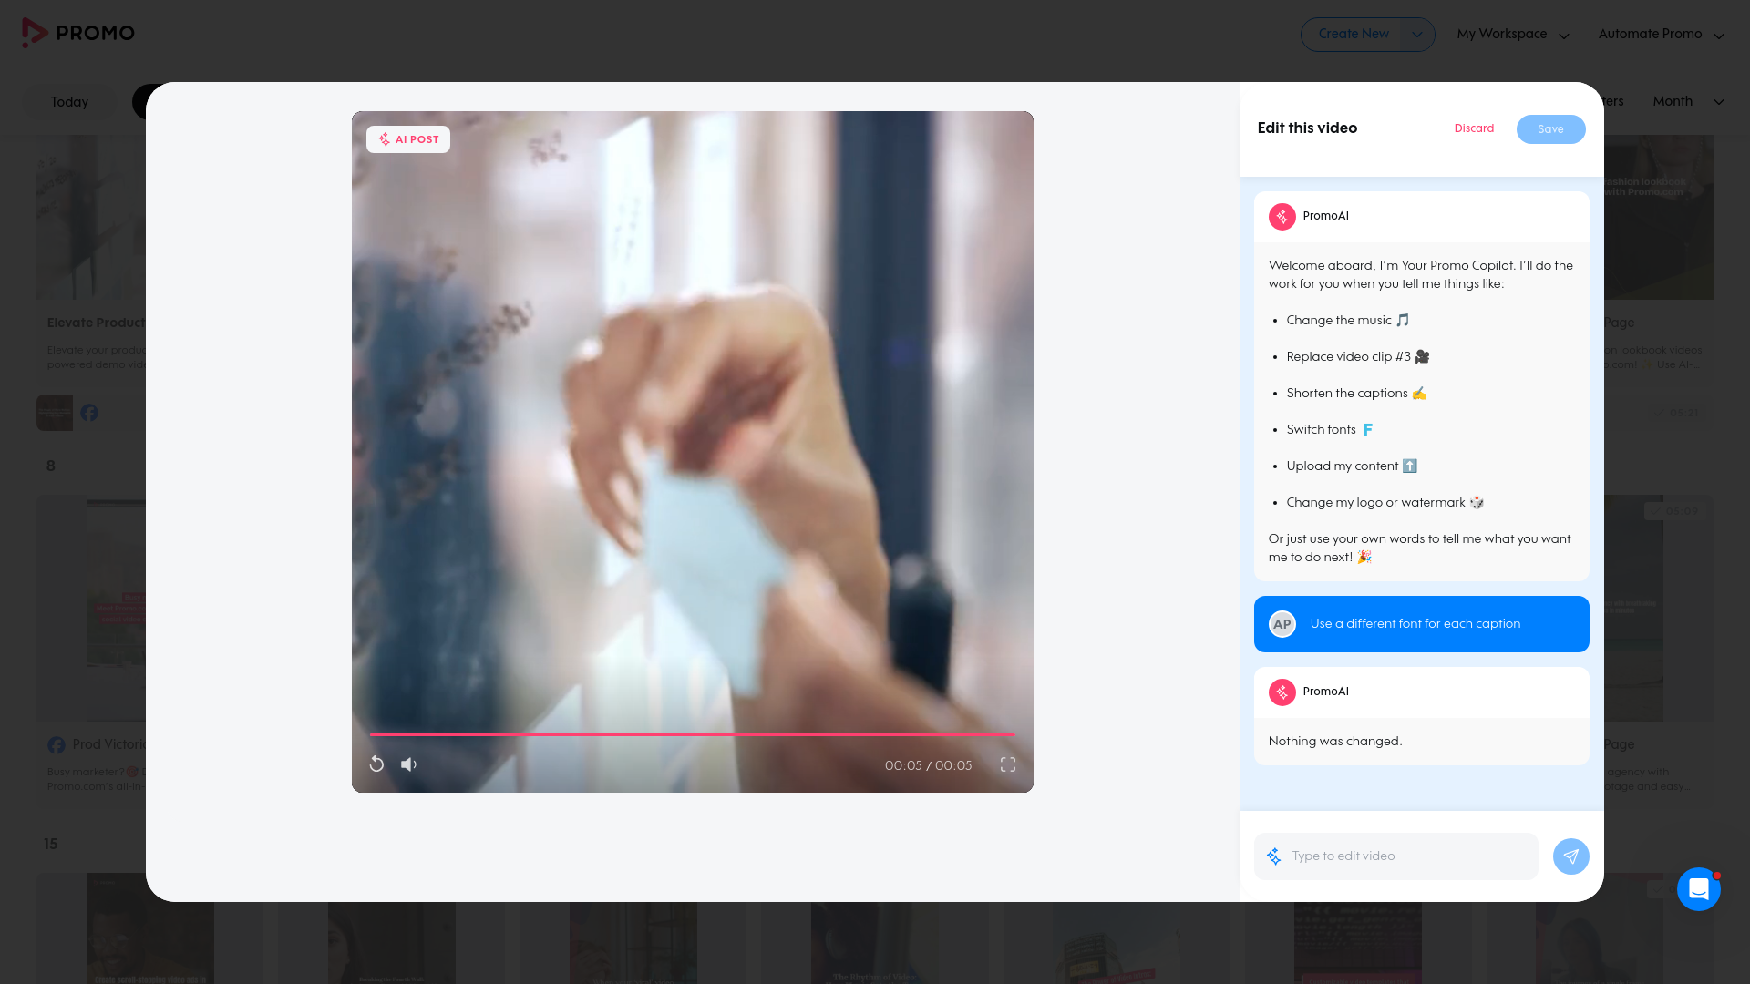Go to Today in the calendar
The image size is (1750, 984).
click(x=69, y=102)
